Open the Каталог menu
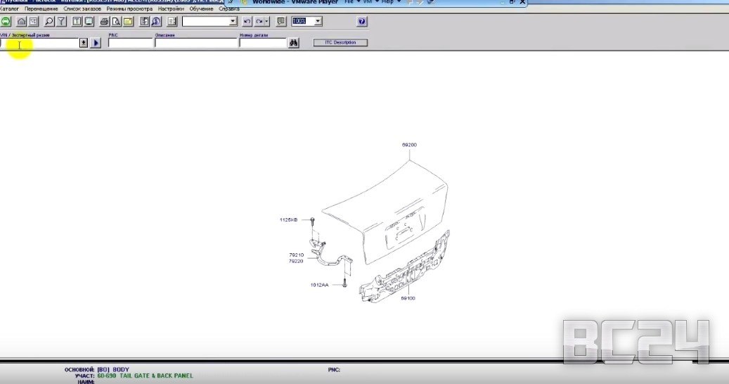729x384 pixels. [9, 9]
